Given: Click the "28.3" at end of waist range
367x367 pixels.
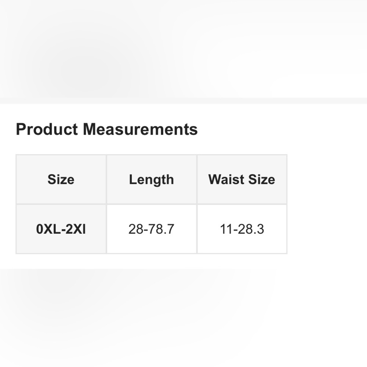Looking at the screenshot, I should pos(251,229).
